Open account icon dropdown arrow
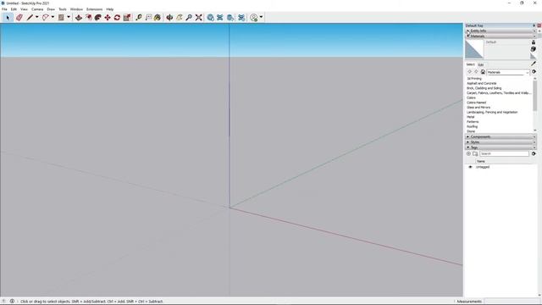 click(261, 17)
